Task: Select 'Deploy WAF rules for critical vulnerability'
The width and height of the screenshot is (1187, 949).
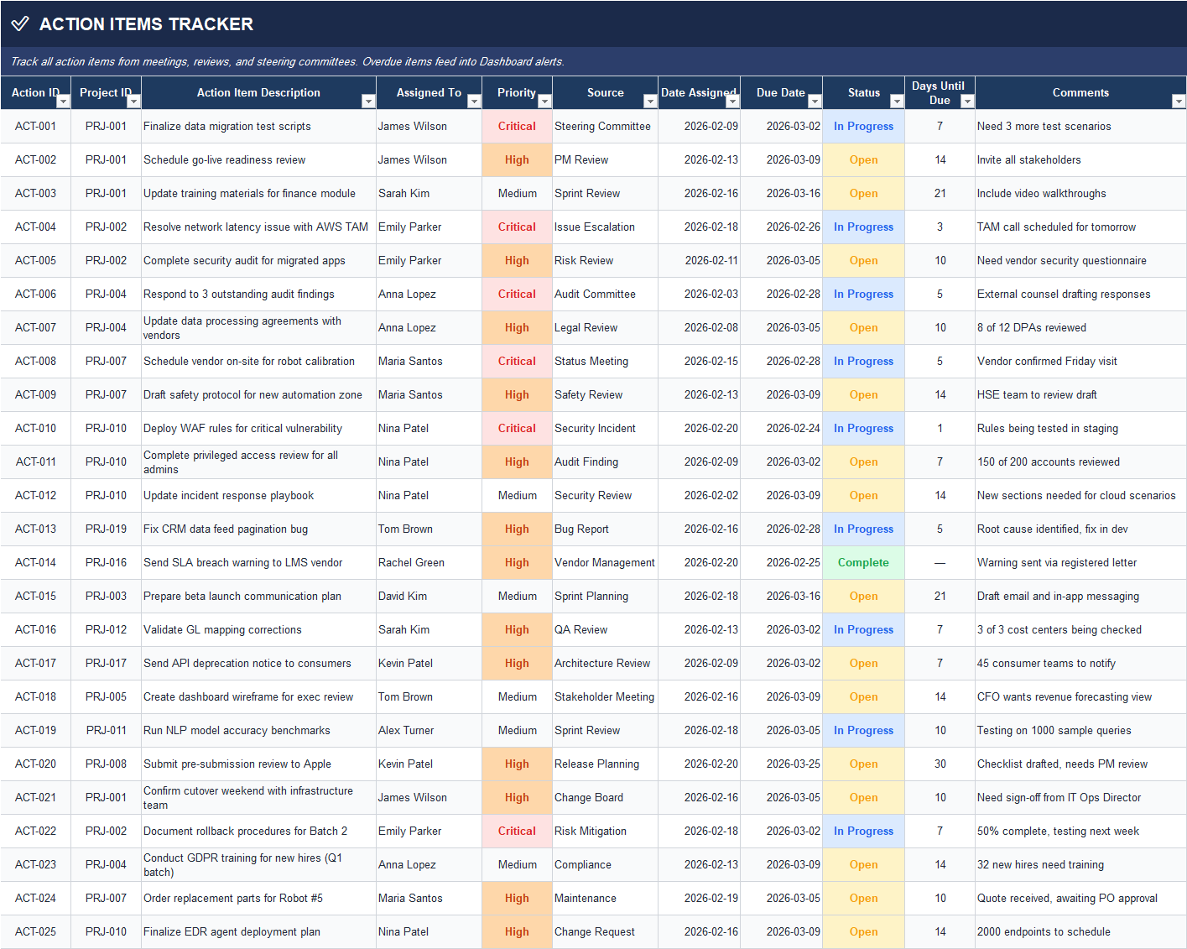Action: [x=258, y=429]
